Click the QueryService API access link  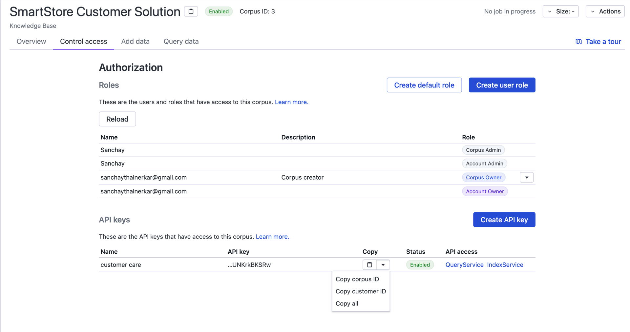[x=464, y=265]
